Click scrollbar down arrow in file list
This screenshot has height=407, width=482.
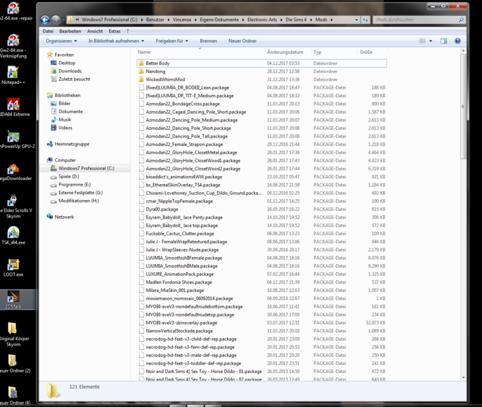[463, 377]
